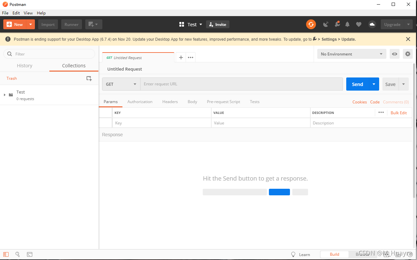
Task: Open the No Environment dropdown
Action: (x=352, y=54)
